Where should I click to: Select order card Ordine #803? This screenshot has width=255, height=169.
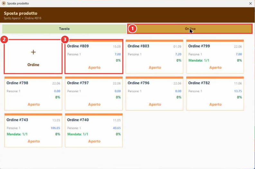click(x=154, y=57)
